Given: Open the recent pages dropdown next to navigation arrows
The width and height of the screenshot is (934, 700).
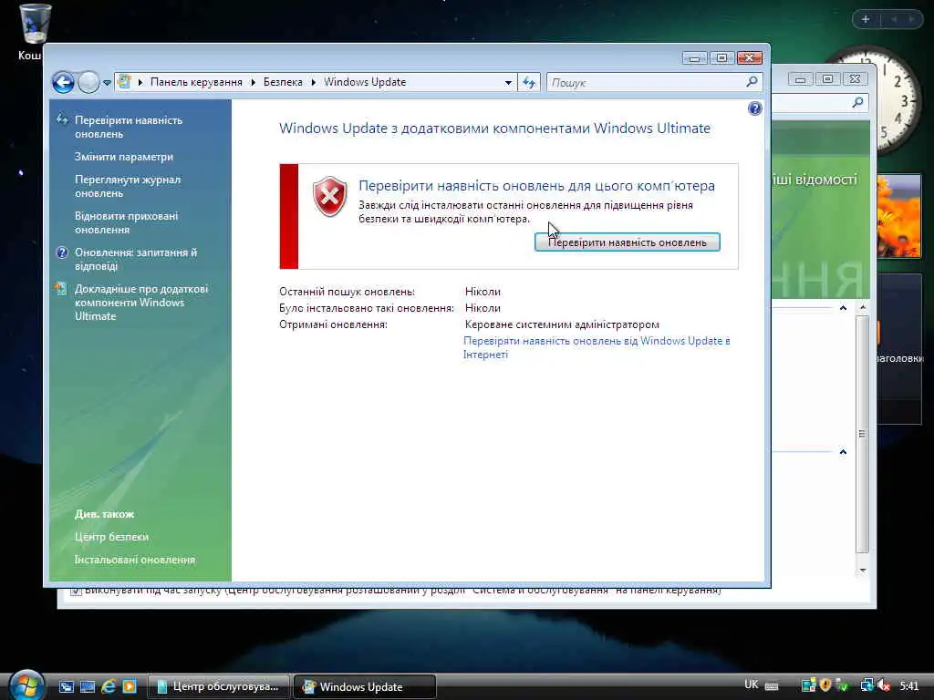Looking at the screenshot, I should coord(107,83).
